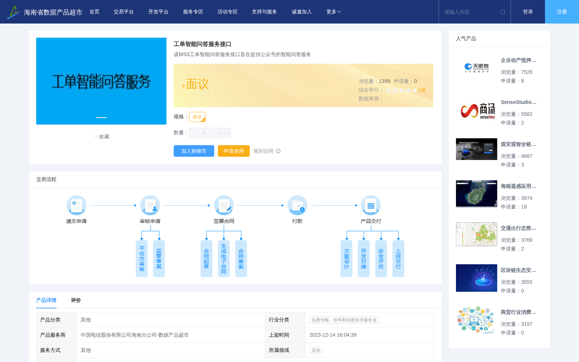Open the 商贸行业消费 product title
579x362 pixels.
(519, 312)
